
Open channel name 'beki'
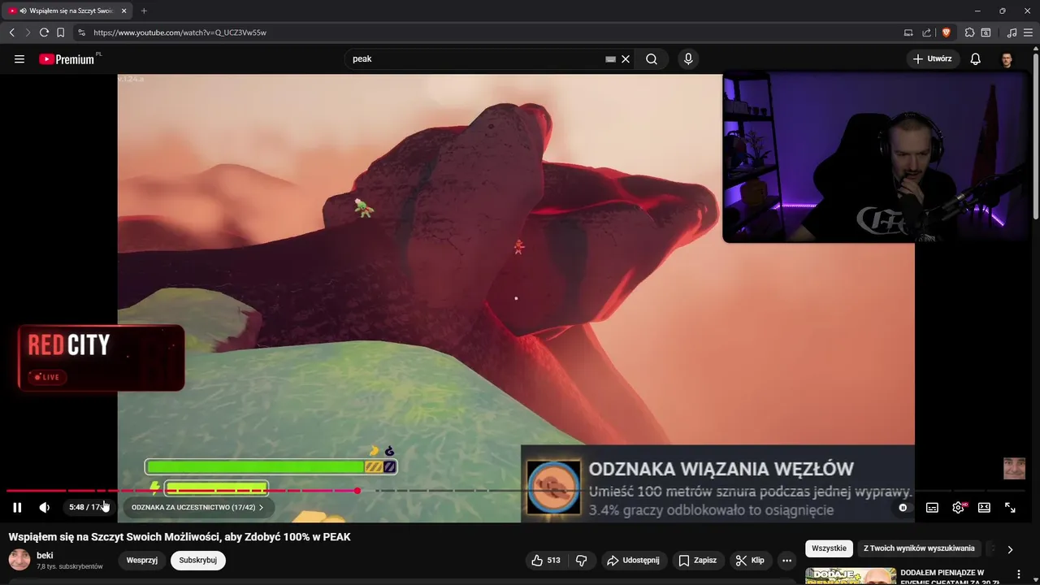[x=45, y=555]
